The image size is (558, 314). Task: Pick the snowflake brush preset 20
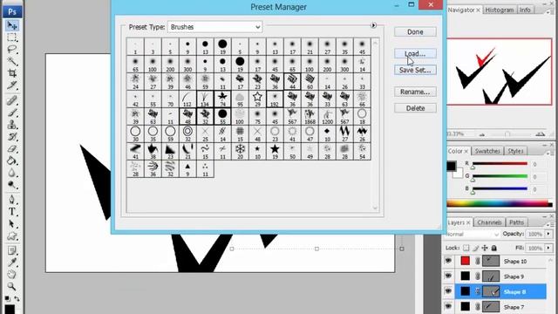pos(240,151)
